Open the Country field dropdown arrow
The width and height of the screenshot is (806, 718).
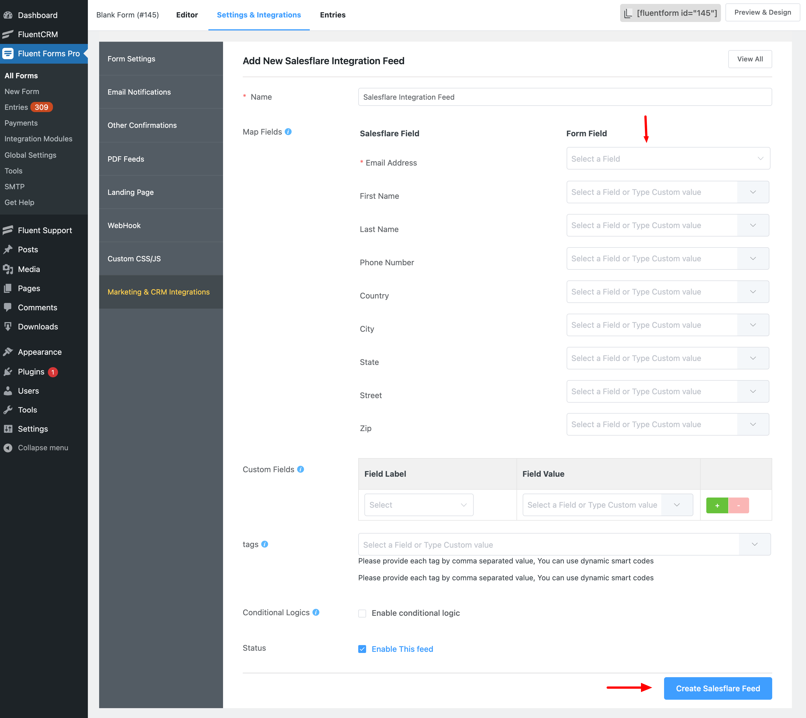tap(753, 292)
